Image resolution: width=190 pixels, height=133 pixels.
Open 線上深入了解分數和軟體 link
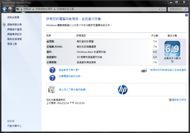pos(72,89)
